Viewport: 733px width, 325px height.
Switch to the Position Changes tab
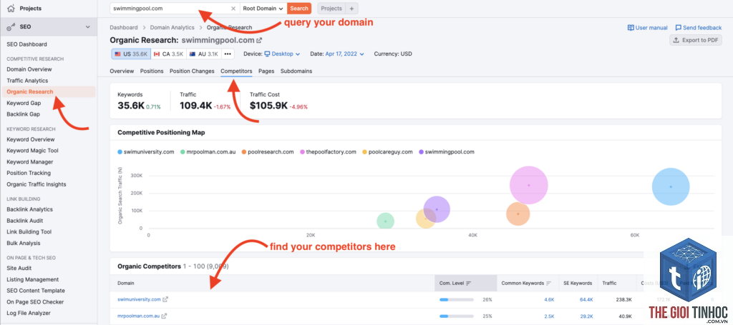tap(192, 71)
